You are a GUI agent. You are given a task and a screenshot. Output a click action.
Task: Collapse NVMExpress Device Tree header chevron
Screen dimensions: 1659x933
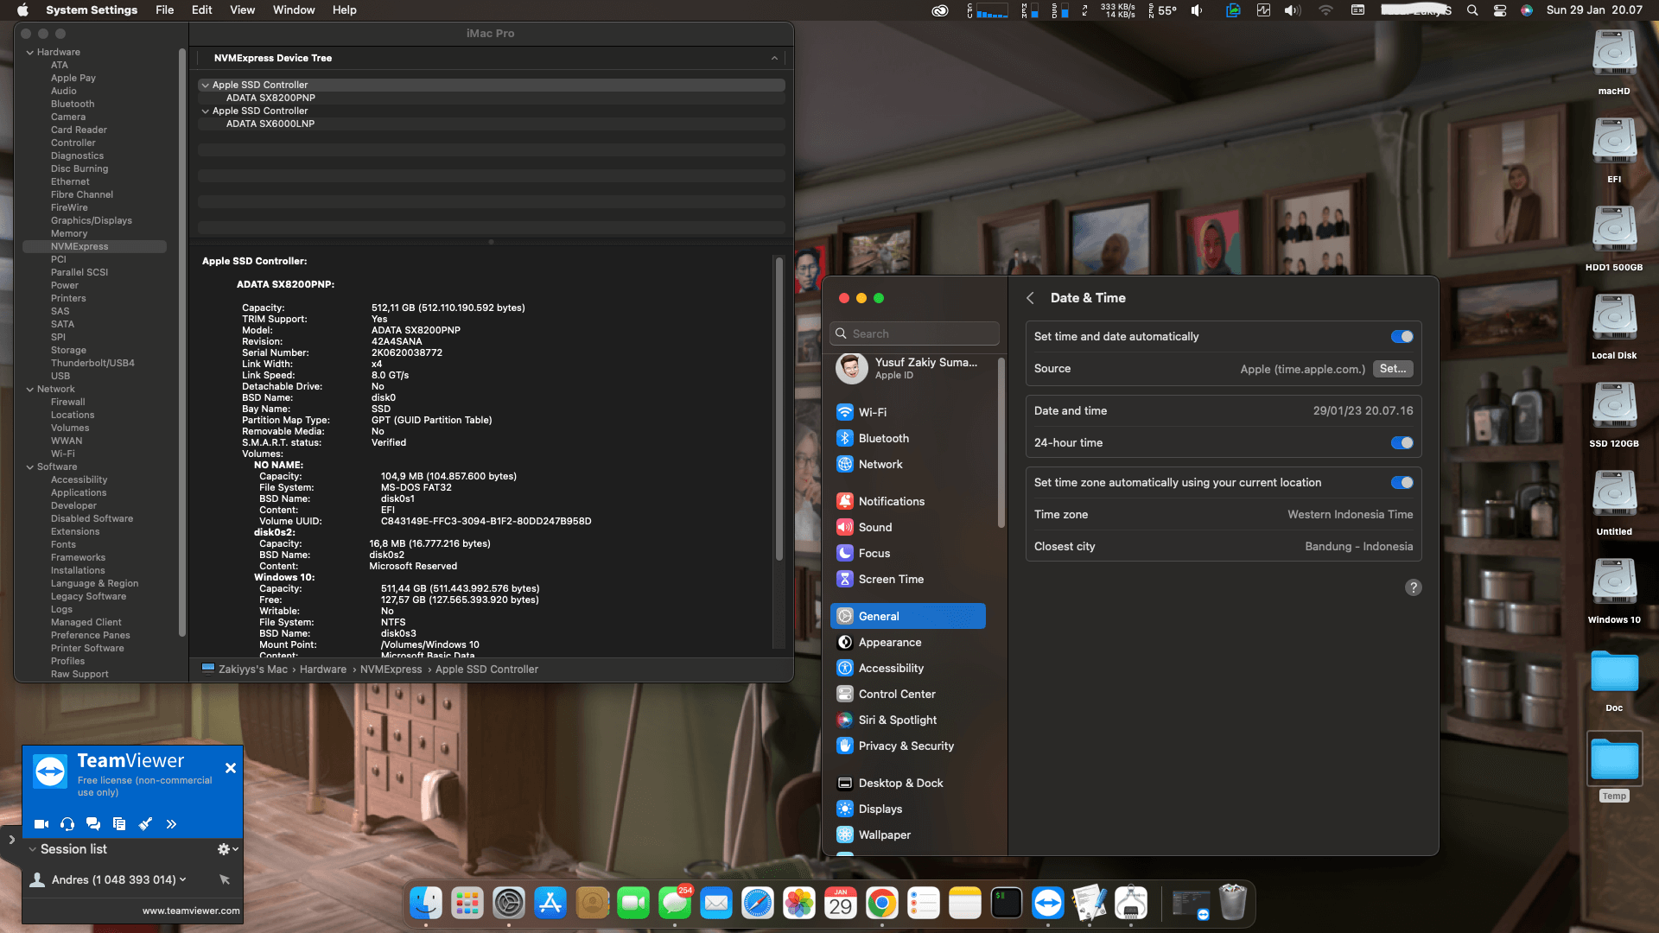pyautogui.click(x=774, y=59)
